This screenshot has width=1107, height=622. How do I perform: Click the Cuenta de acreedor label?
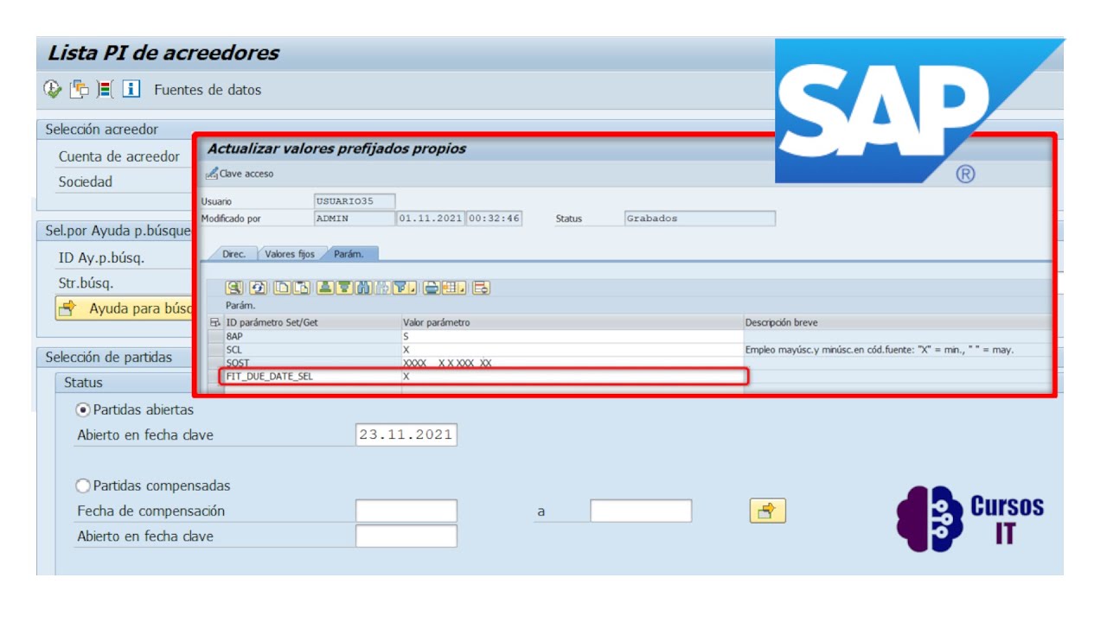(119, 156)
